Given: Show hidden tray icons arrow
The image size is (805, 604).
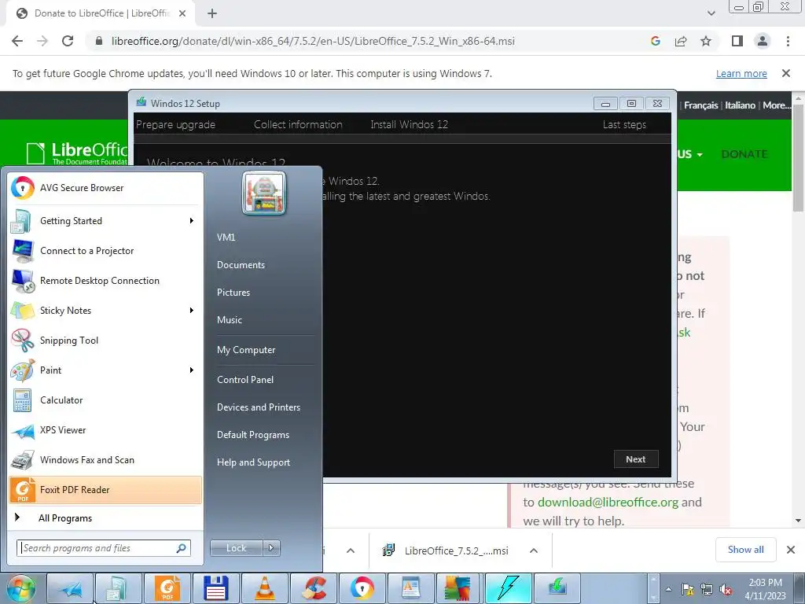Looking at the screenshot, I should 668,589.
